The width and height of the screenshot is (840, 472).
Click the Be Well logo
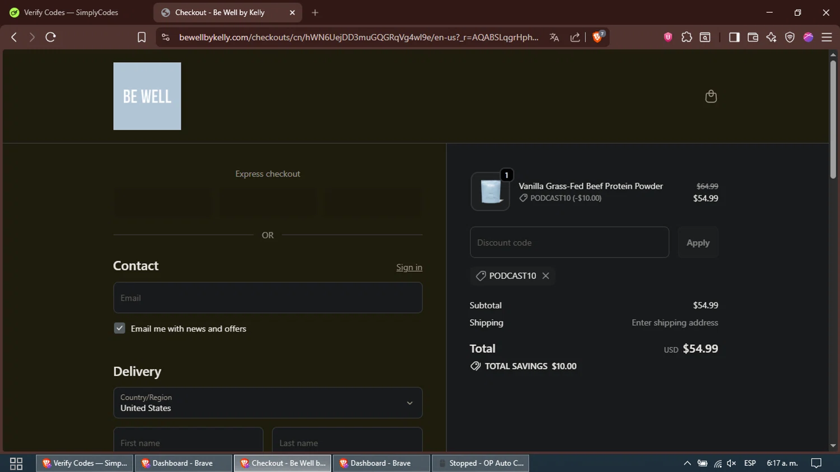(x=147, y=96)
